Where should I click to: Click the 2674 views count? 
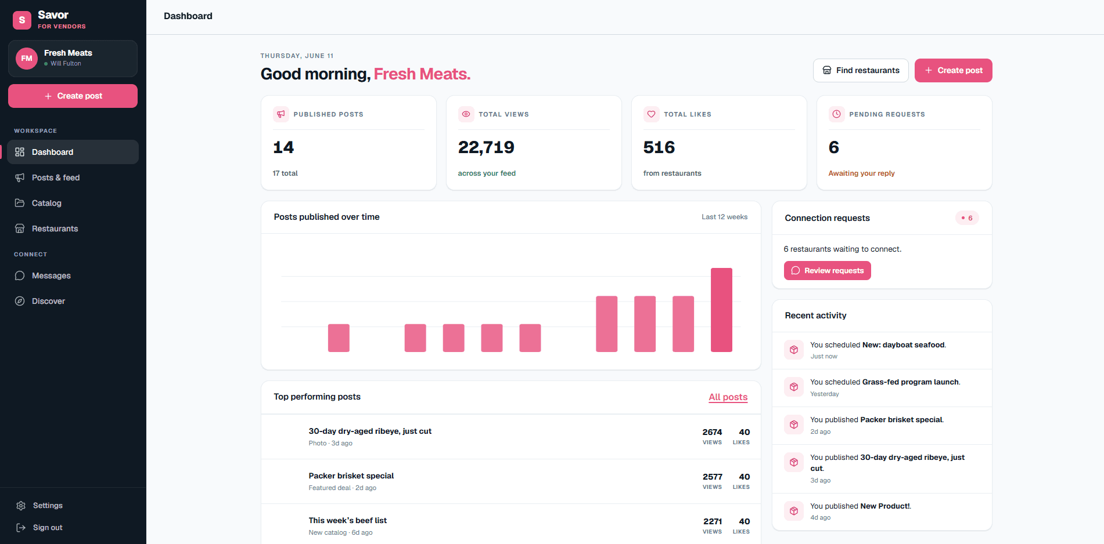(712, 432)
